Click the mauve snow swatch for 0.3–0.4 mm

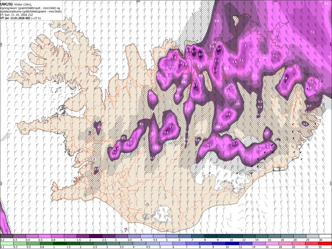(x=19, y=236)
